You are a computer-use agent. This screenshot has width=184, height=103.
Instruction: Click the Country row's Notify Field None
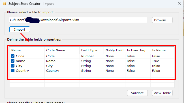pyautogui.click(x=110, y=71)
